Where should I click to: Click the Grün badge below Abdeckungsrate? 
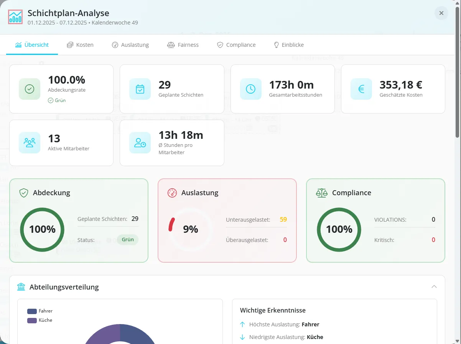click(57, 100)
